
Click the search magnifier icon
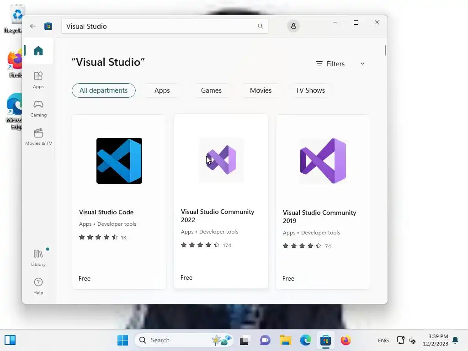point(260,26)
